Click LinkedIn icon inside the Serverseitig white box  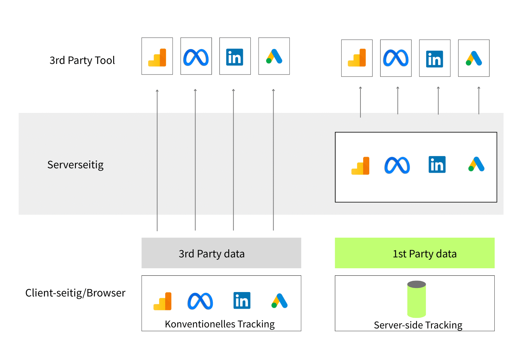pyautogui.click(x=437, y=165)
